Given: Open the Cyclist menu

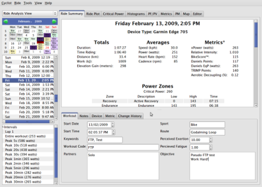Looking at the screenshot, I should click(6, 3).
